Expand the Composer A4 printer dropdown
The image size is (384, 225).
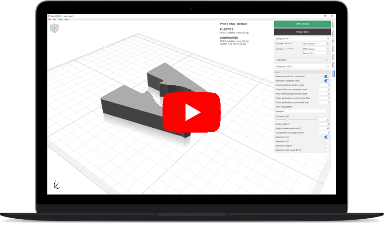302,39
